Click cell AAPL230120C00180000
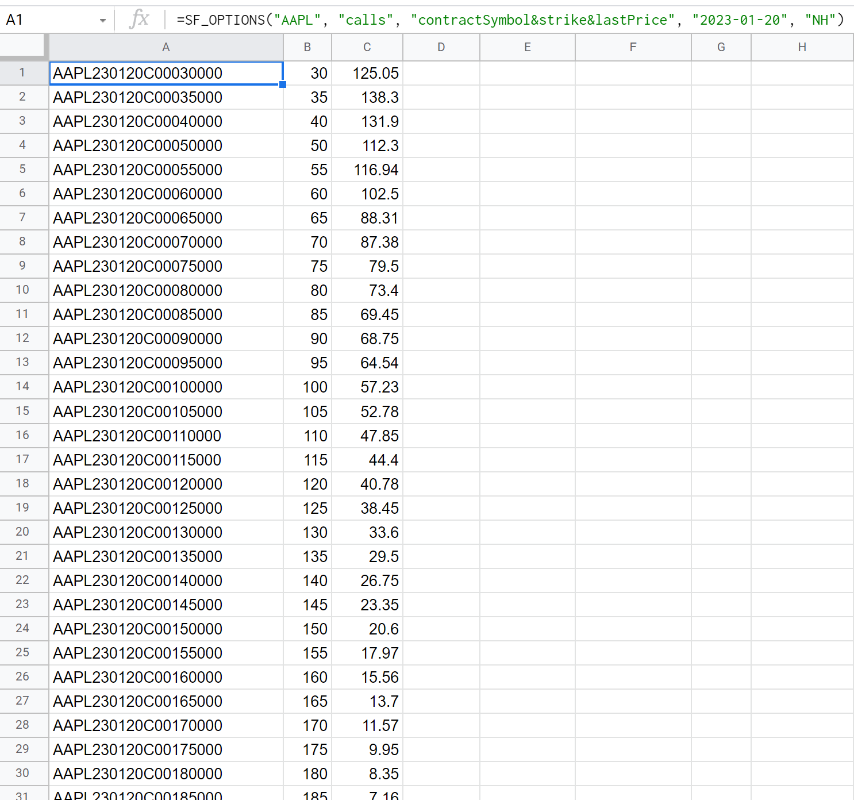The height and width of the screenshot is (800, 854). point(166,774)
